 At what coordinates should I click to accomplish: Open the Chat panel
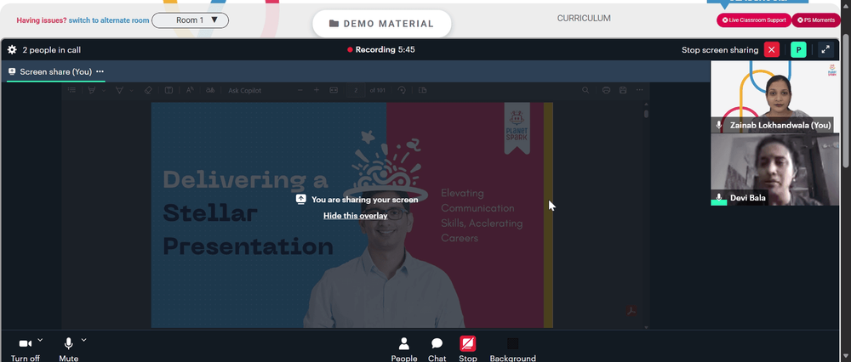click(437, 350)
